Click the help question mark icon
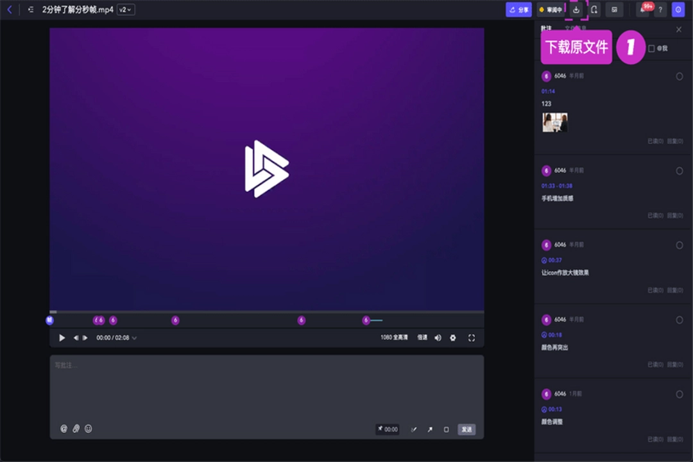Image resolution: width=693 pixels, height=462 pixels. (x=661, y=10)
